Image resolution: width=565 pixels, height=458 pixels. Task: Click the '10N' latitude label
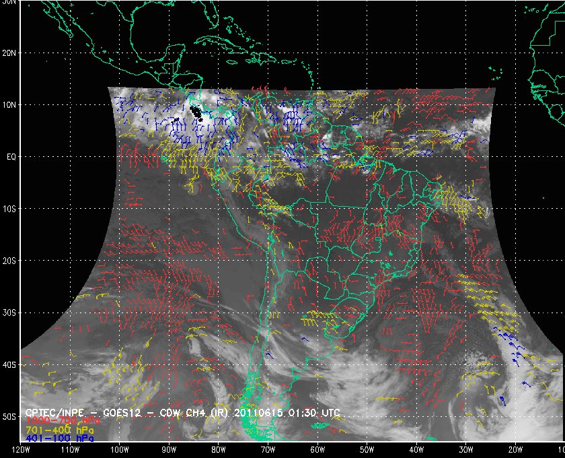click(9, 105)
